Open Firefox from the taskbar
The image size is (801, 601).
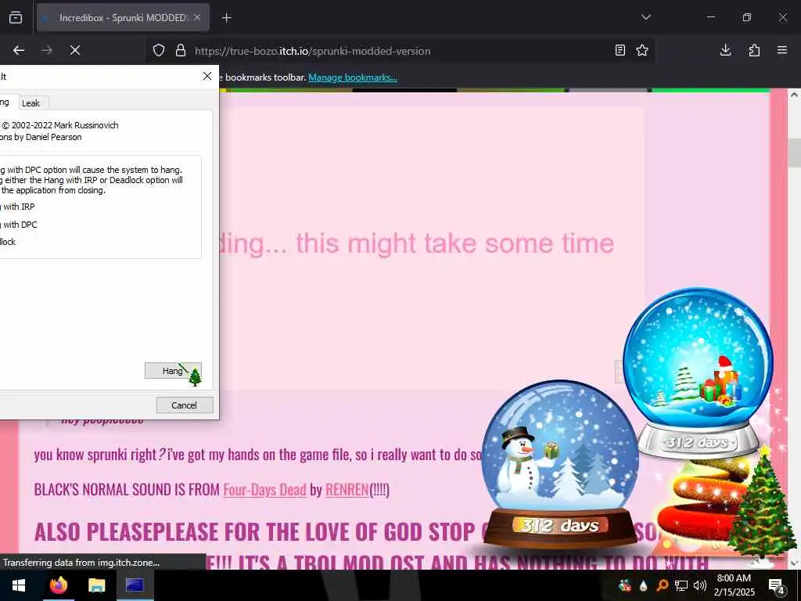click(59, 585)
